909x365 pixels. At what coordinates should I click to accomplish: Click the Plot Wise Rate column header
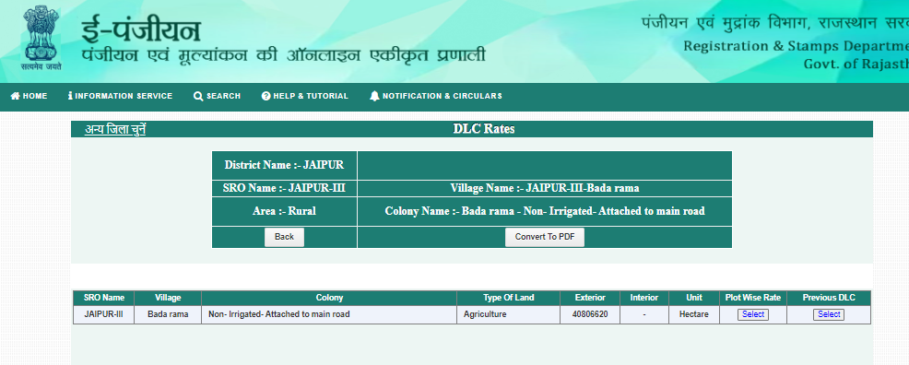[x=753, y=298]
